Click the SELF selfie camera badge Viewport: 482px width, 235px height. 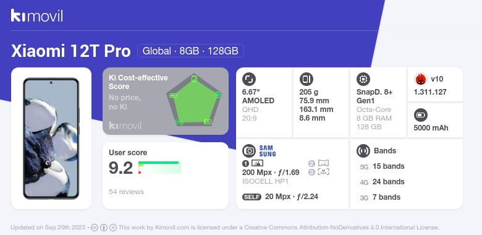252,197
